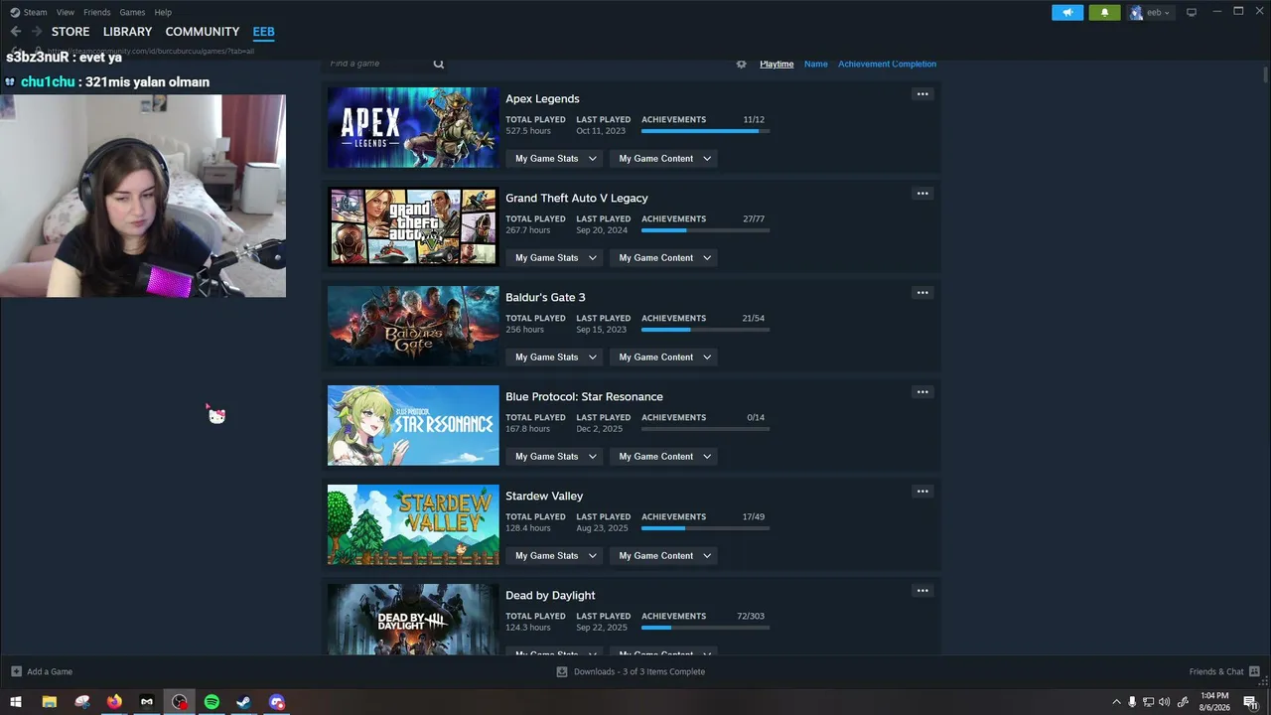Viewport: 1271px width, 715px height.
Task: Click the Baldur's Gate 3 achievements bar
Action: pos(705,330)
